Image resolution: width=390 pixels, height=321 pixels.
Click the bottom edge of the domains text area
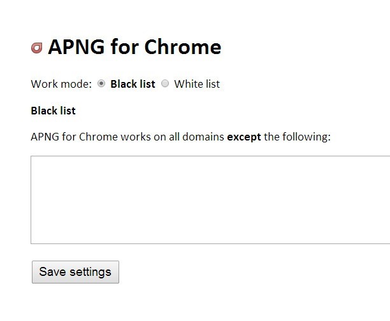coord(210,243)
